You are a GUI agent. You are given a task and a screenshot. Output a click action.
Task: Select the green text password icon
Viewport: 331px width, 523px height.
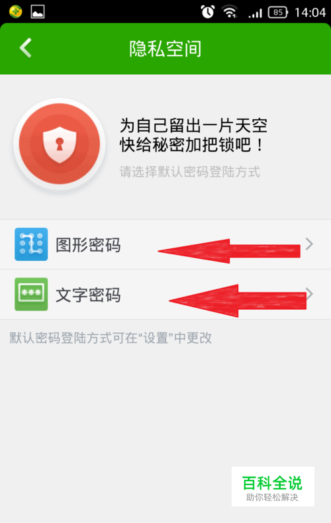(31, 294)
